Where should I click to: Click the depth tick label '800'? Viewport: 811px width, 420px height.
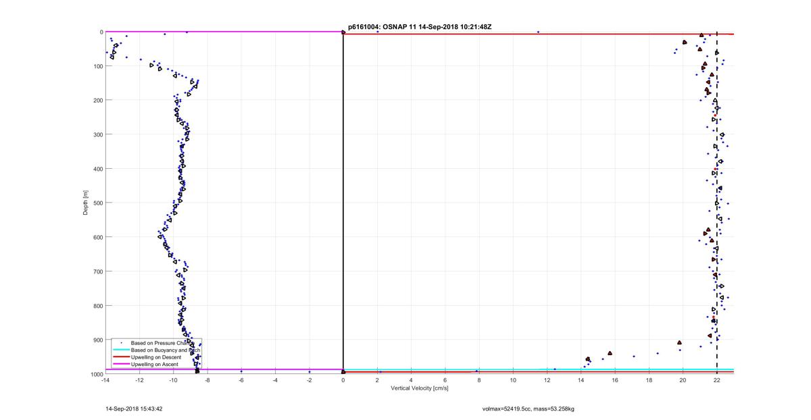[x=97, y=306]
